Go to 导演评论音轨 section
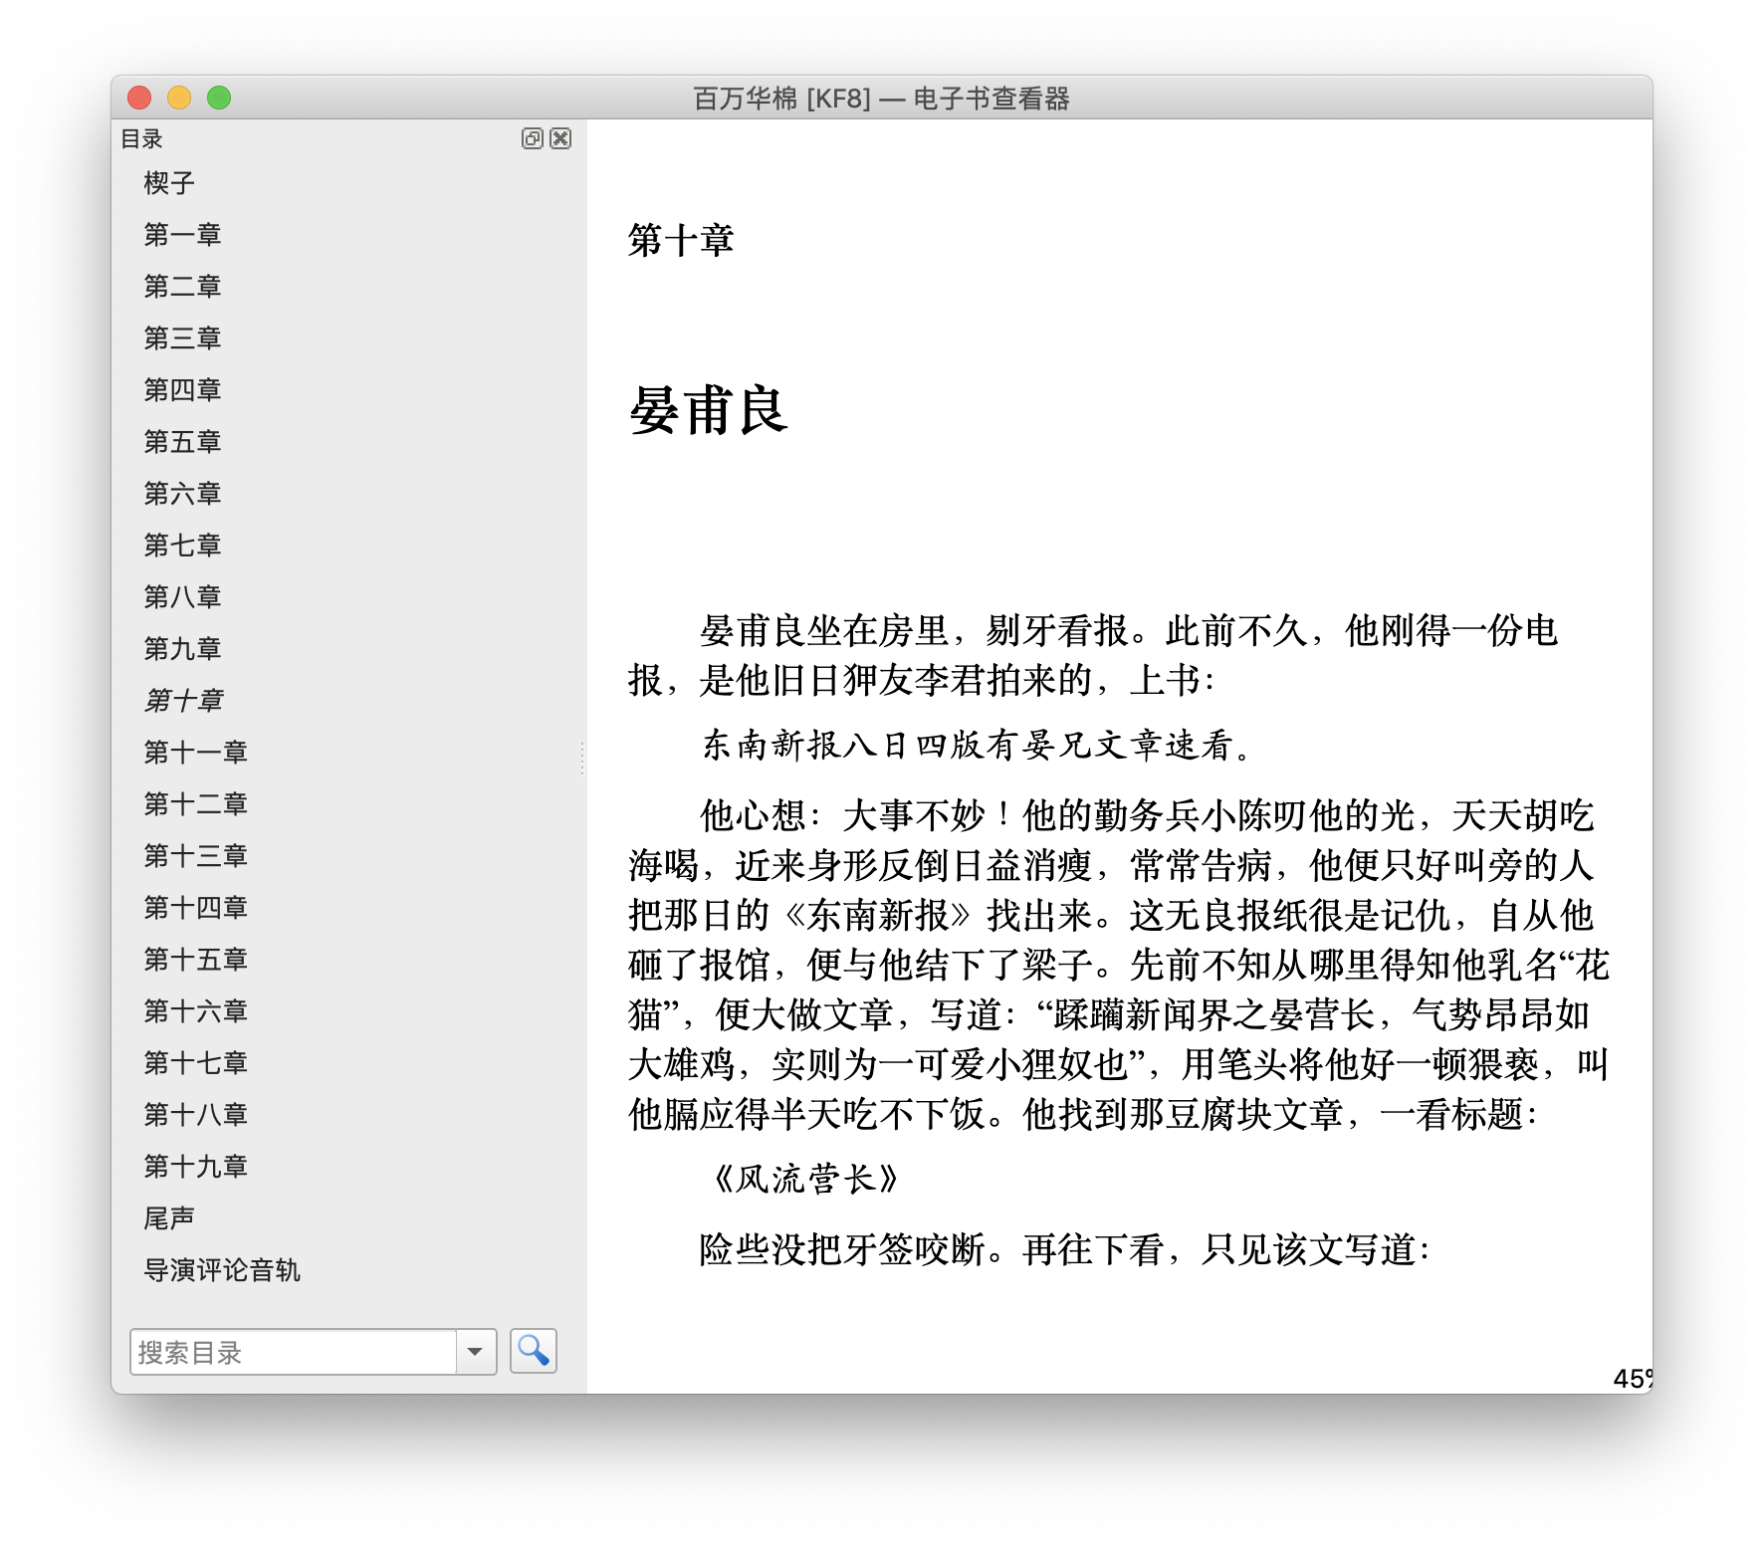The height and width of the screenshot is (1541, 1764). pos(222,1270)
